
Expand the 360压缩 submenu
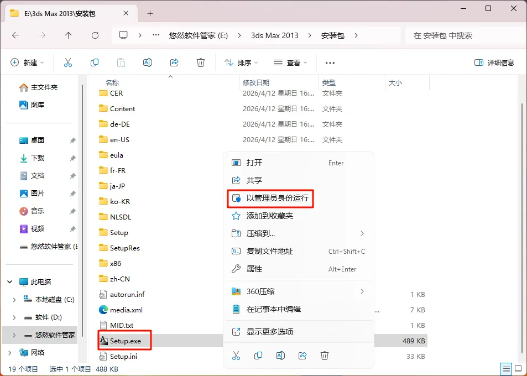(362, 291)
